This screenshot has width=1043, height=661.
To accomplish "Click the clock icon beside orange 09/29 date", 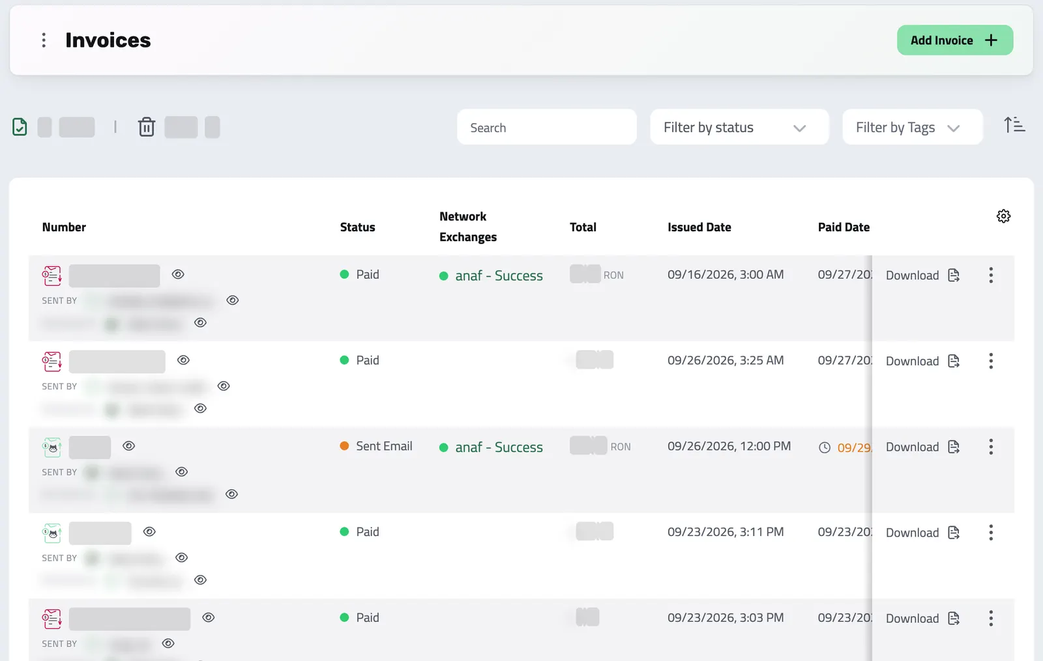I will click(x=825, y=448).
